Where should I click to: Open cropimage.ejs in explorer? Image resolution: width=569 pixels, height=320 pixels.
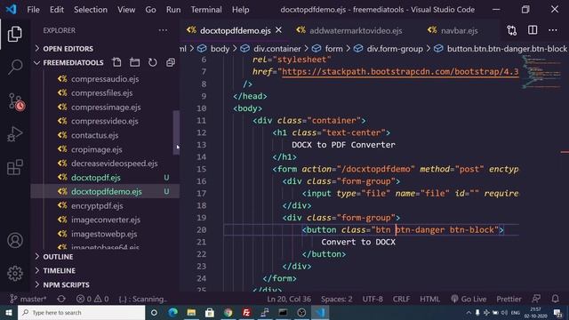coord(97,149)
